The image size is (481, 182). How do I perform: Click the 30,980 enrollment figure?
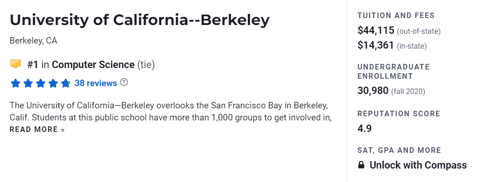click(373, 91)
